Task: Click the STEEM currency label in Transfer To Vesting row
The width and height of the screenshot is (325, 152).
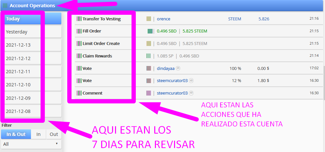Action: point(235,19)
